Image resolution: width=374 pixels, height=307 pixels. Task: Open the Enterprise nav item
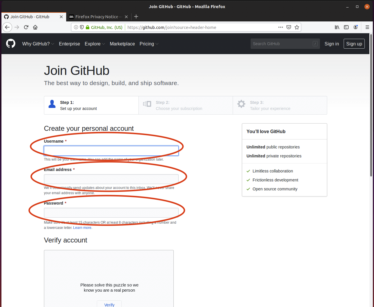pos(69,44)
